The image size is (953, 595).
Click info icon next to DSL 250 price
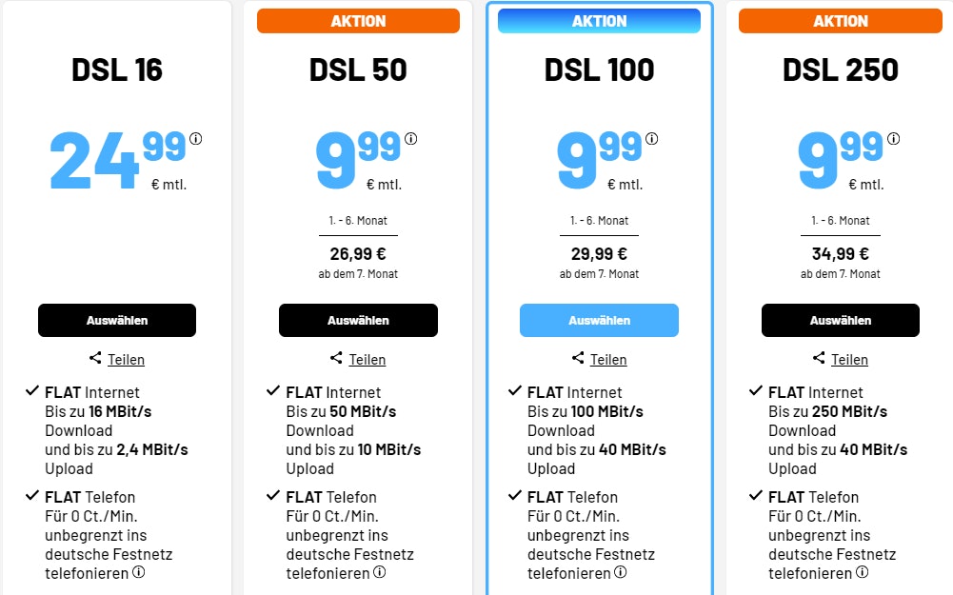click(x=892, y=139)
